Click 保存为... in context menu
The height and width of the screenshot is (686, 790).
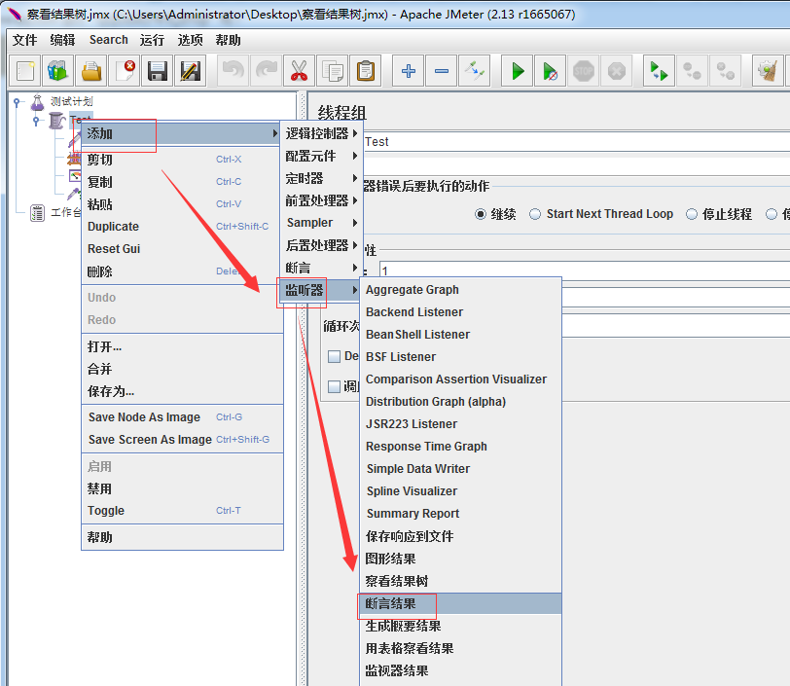182,391
